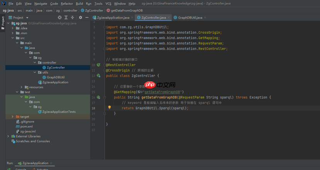
Task: Click the Collapse All icon in Project panel
Action: point(72,17)
